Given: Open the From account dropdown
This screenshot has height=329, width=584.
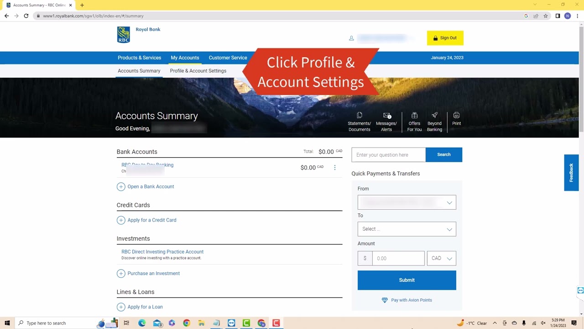Looking at the screenshot, I should tap(407, 202).
